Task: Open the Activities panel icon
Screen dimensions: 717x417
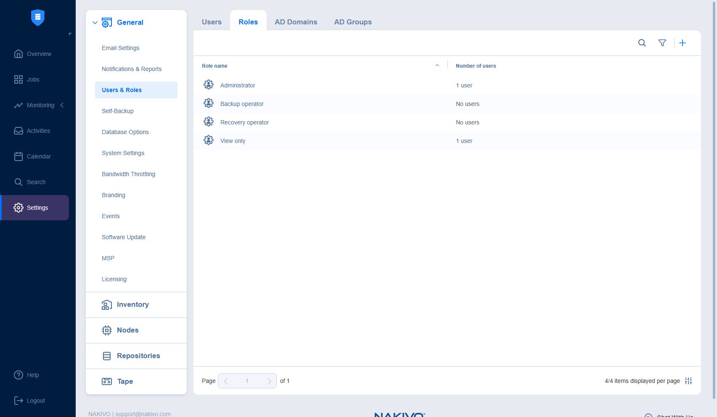Action: (19, 131)
